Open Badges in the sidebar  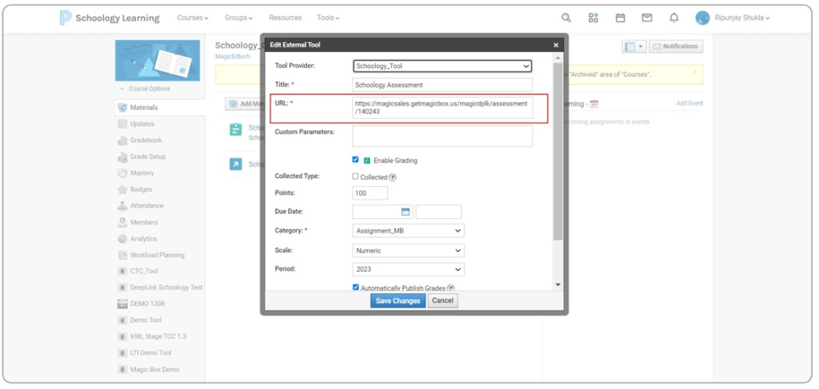141,189
